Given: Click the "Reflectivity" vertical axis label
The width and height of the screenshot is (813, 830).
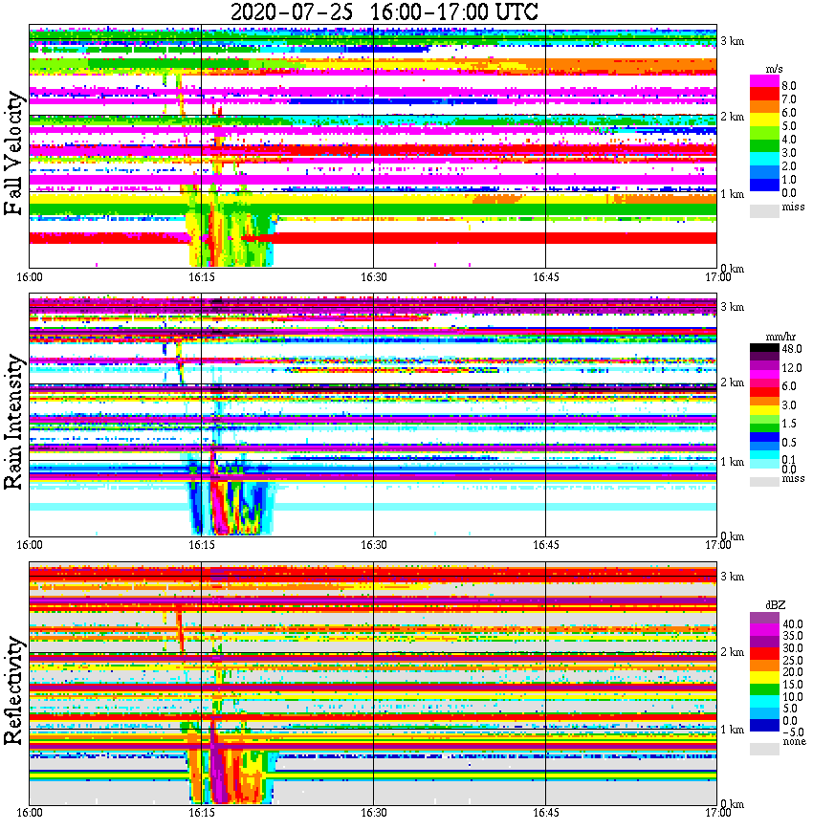Looking at the screenshot, I should (x=13, y=690).
